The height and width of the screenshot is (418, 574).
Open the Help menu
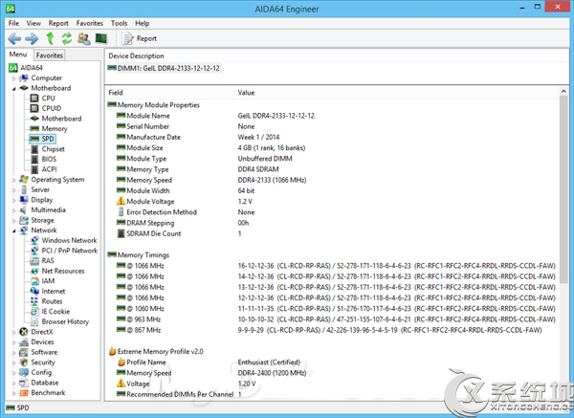coord(142,23)
